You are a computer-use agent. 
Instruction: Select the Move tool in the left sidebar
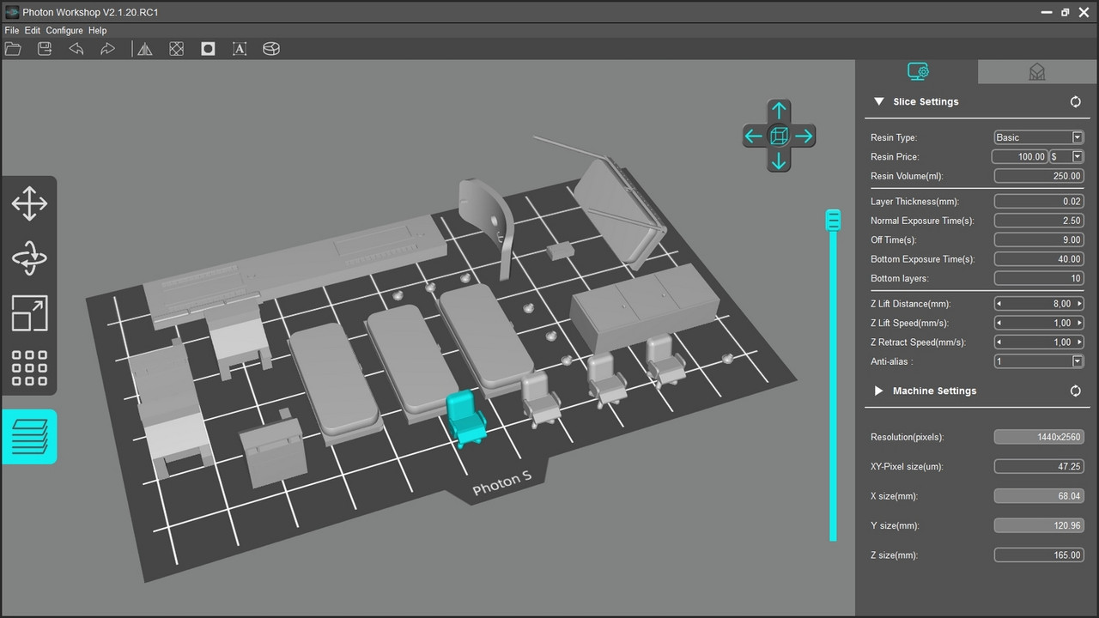[29, 204]
